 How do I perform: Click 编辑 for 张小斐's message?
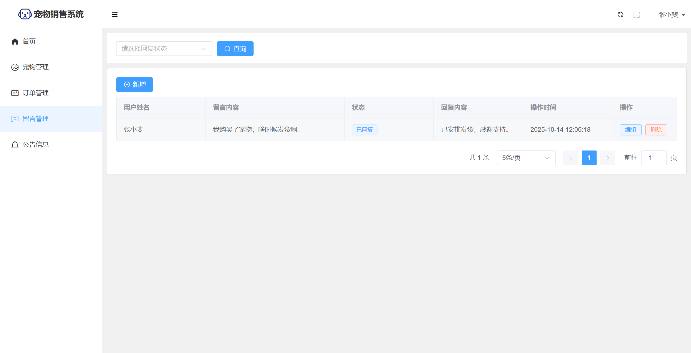click(630, 130)
